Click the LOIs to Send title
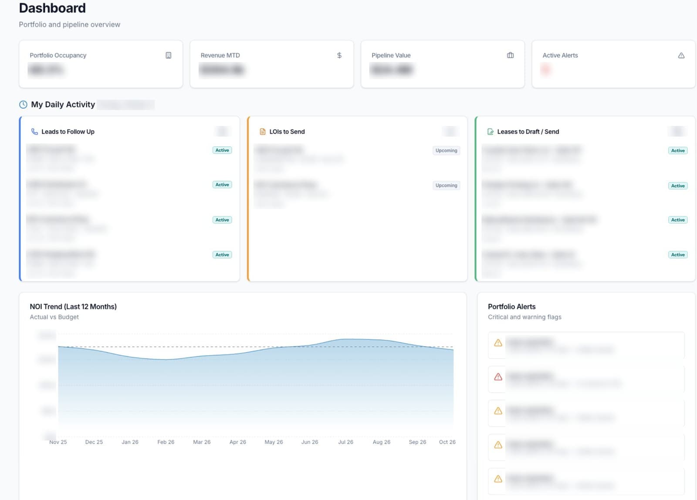The height and width of the screenshot is (500, 697). (287, 132)
